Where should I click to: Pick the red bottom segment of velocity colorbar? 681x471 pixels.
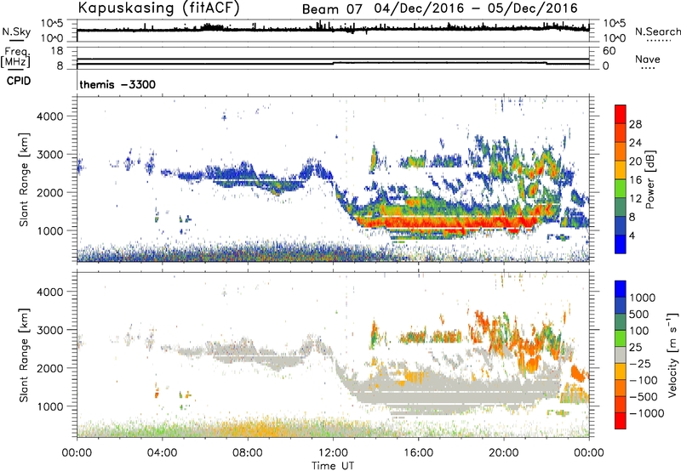[621, 421]
